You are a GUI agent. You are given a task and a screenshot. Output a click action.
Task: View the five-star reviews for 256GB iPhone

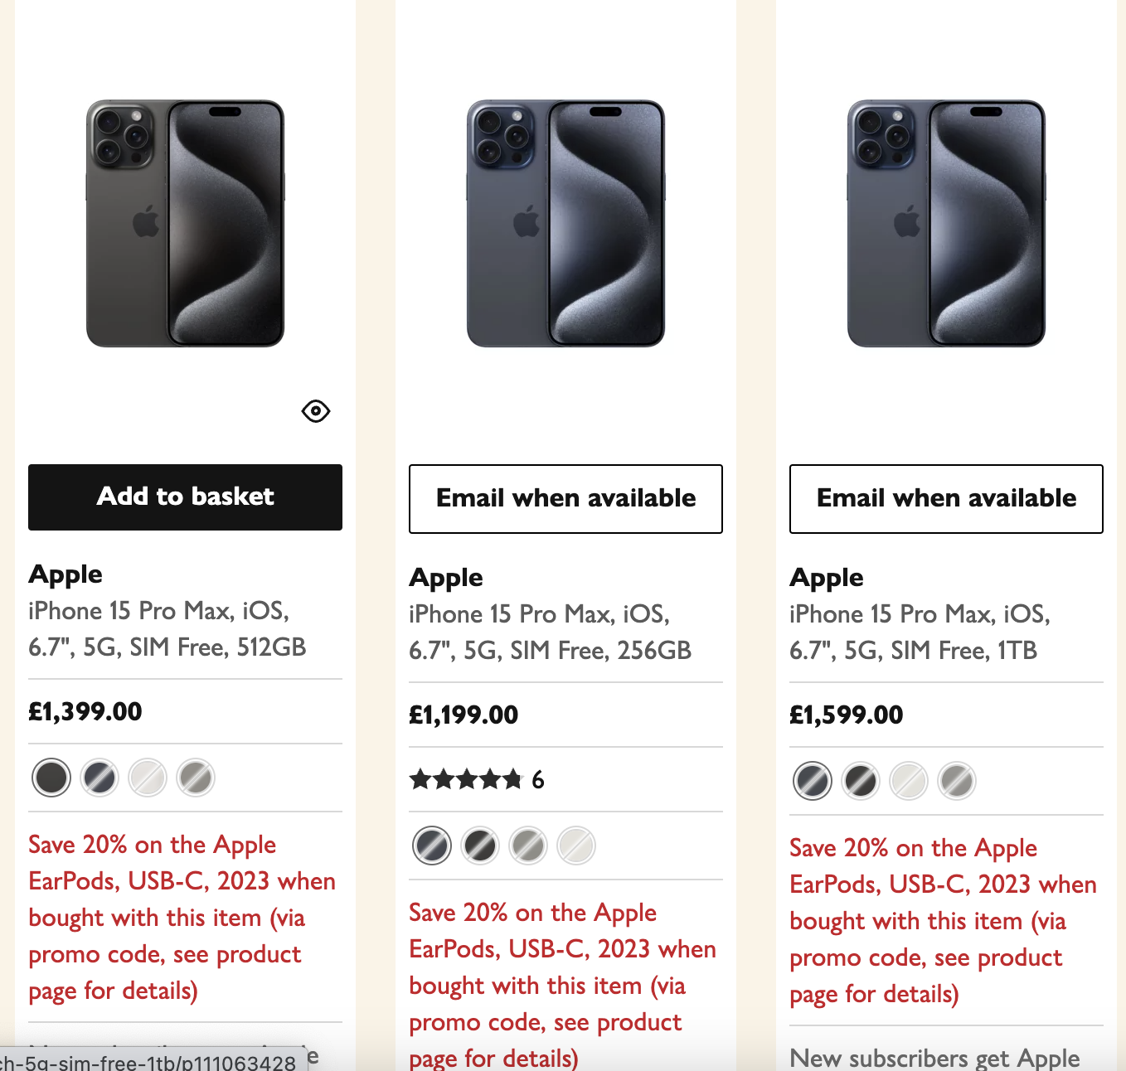(477, 780)
